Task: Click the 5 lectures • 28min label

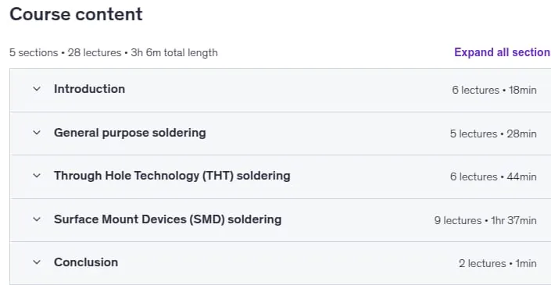Action: click(493, 134)
